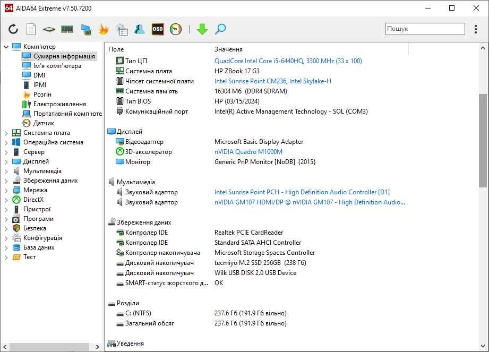
Task: Select Програми in the tree
Action: 38,219
